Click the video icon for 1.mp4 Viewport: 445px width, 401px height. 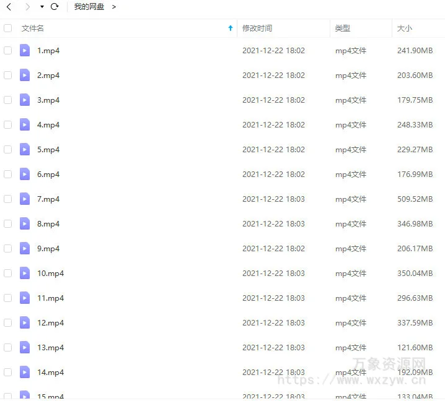(25, 51)
